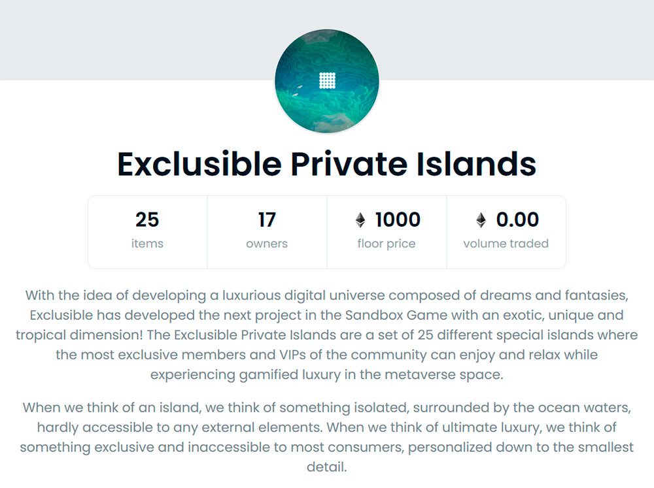Click the 0.00 volume traded value
The height and width of the screenshot is (488, 654).
tap(517, 220)
